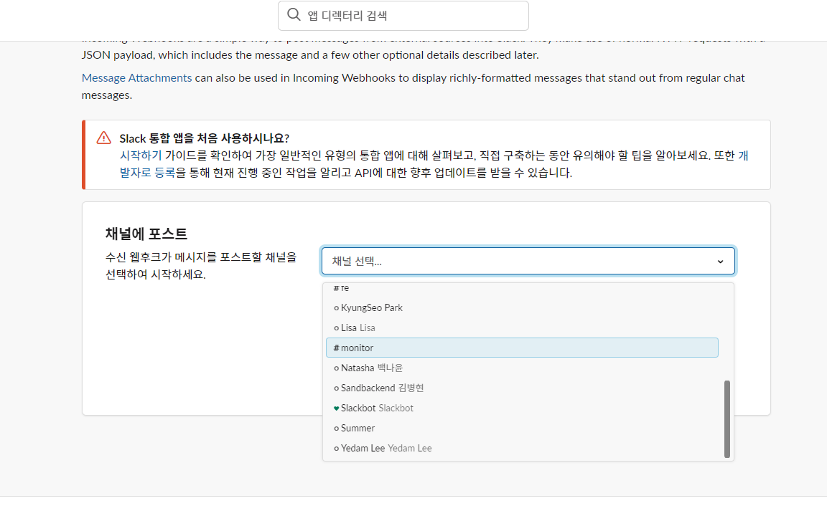The width and height of the screenshot is (827, 521).
Task: Select Natasha 백나윤 from the list
Action: (522, 368)
